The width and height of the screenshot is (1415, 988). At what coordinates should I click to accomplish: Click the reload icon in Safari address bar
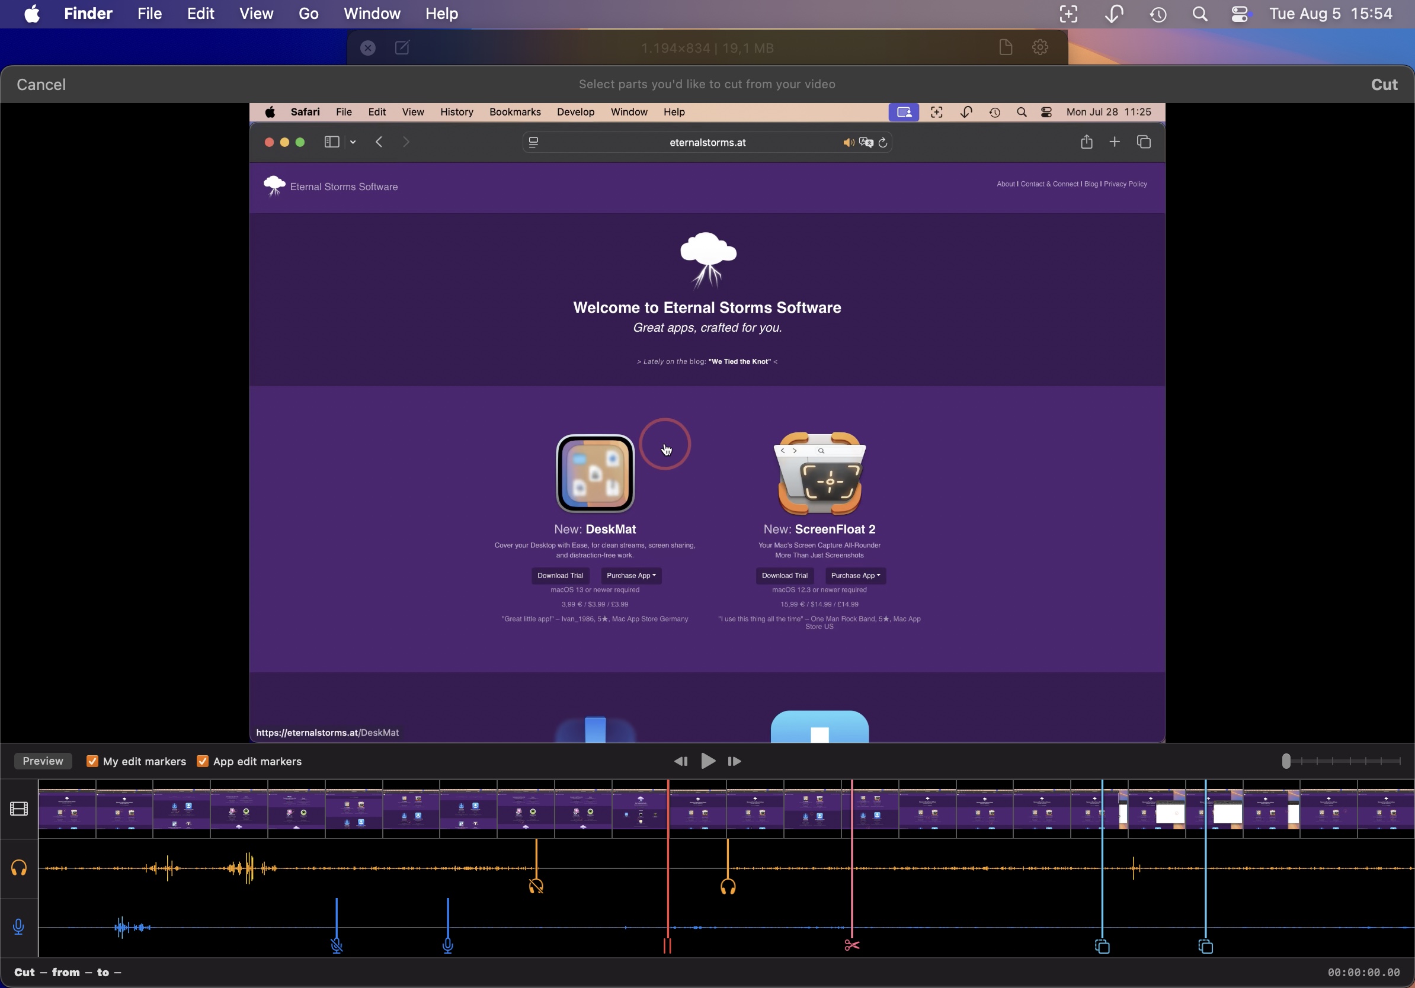pyautogui.click(x=883, y=143)
